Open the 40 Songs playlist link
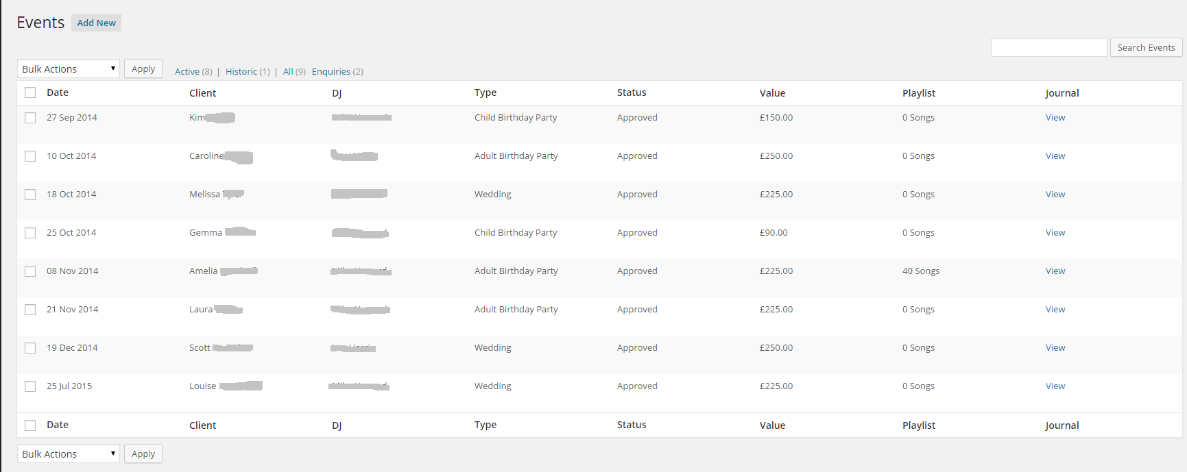This screenshot has width=1187, height=472. click(x=920, y=271)
